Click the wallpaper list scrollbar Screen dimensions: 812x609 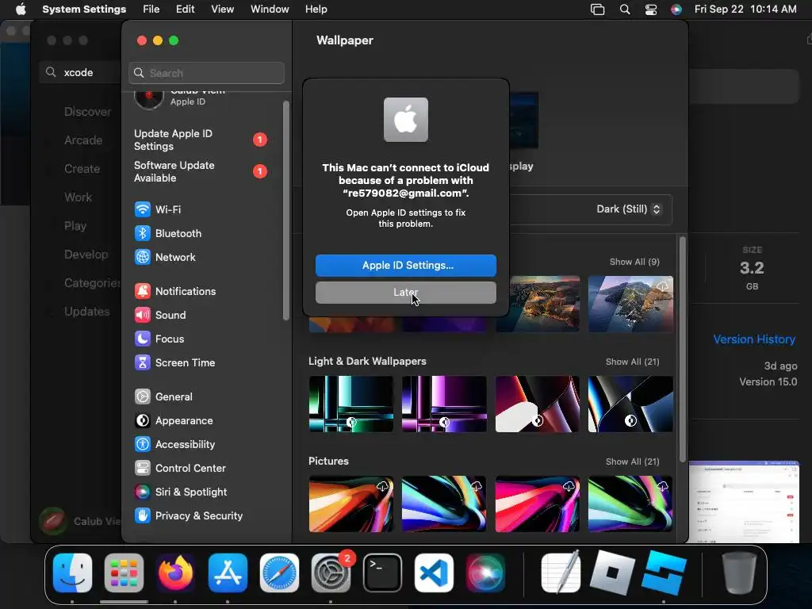[683, 349]
